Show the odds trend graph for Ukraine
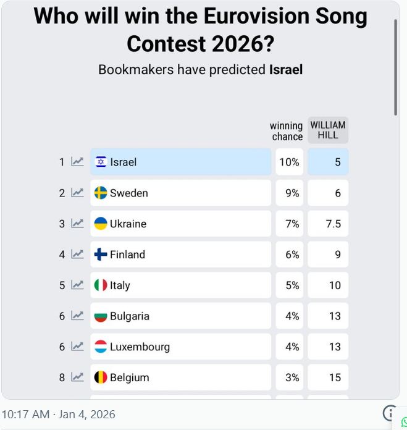The image size is (407, 430). (77, 224)
